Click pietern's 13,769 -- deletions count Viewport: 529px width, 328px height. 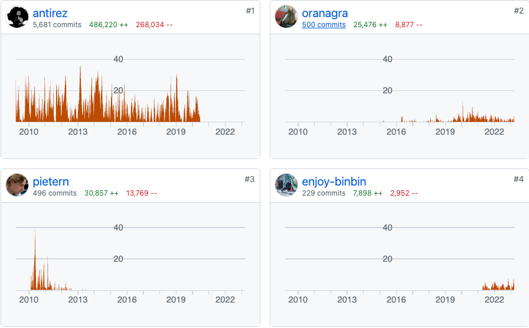(x=141, y=193)
